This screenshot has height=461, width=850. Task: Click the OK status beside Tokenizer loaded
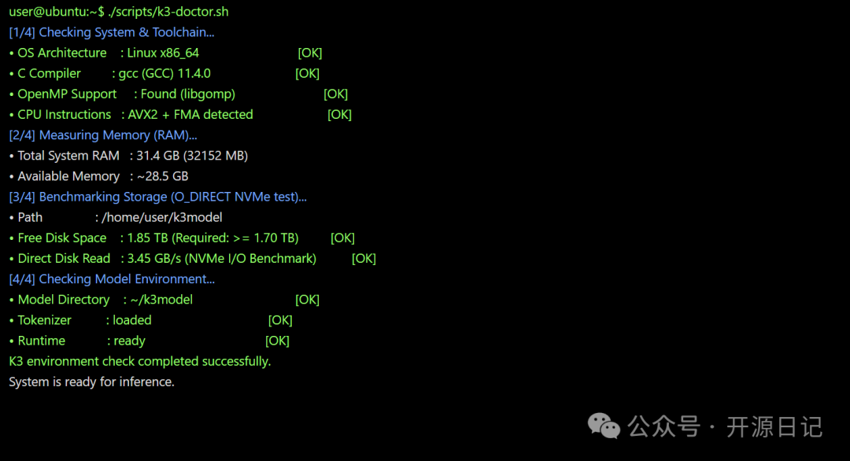click(x=280, y=320)
